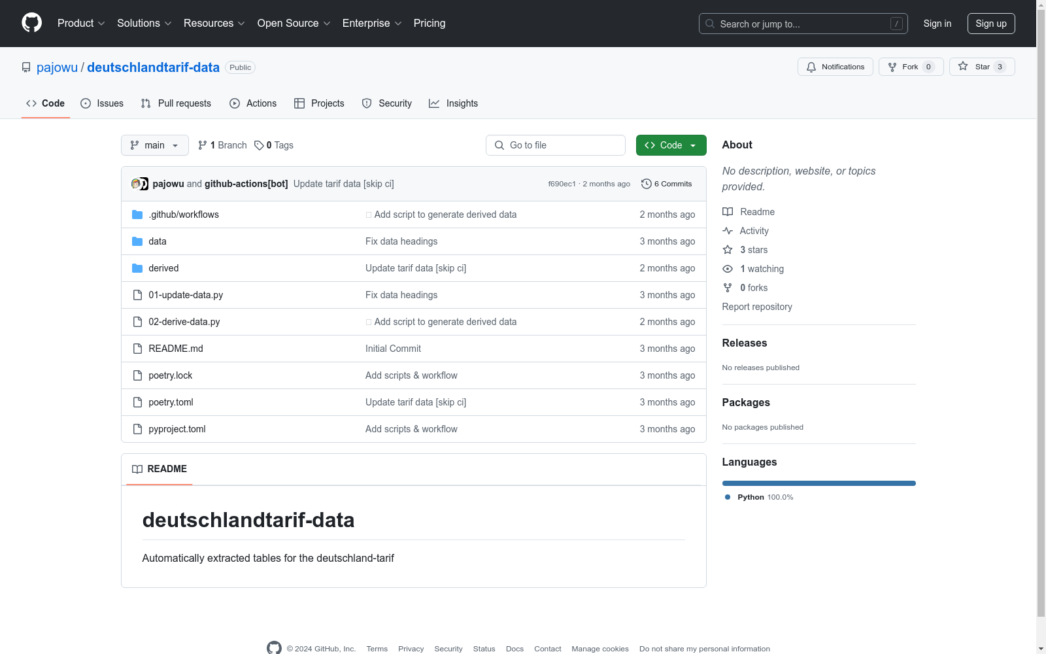Expand the Solutions menu
The width and height of the screenshot is (1046, 654).
(144, 24)
